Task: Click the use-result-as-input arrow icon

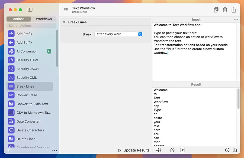Action: (182, 150)
